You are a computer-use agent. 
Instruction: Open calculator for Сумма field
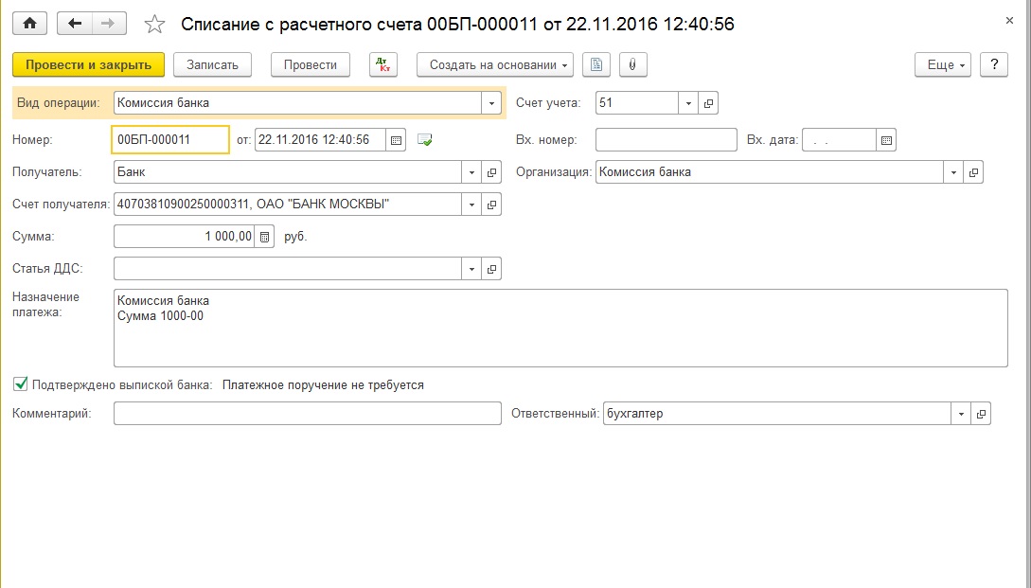tap(265, 237)
